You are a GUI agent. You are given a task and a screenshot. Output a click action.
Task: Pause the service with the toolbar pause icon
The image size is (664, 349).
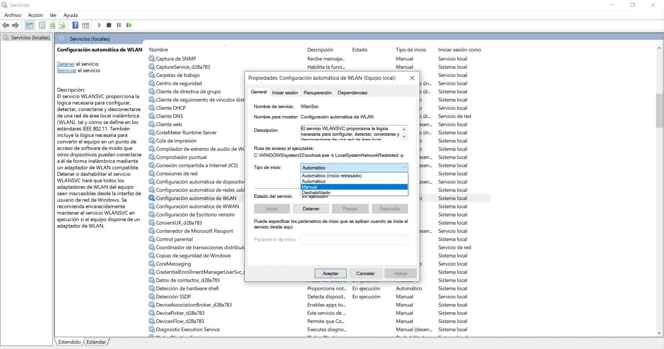click(119, 25)
